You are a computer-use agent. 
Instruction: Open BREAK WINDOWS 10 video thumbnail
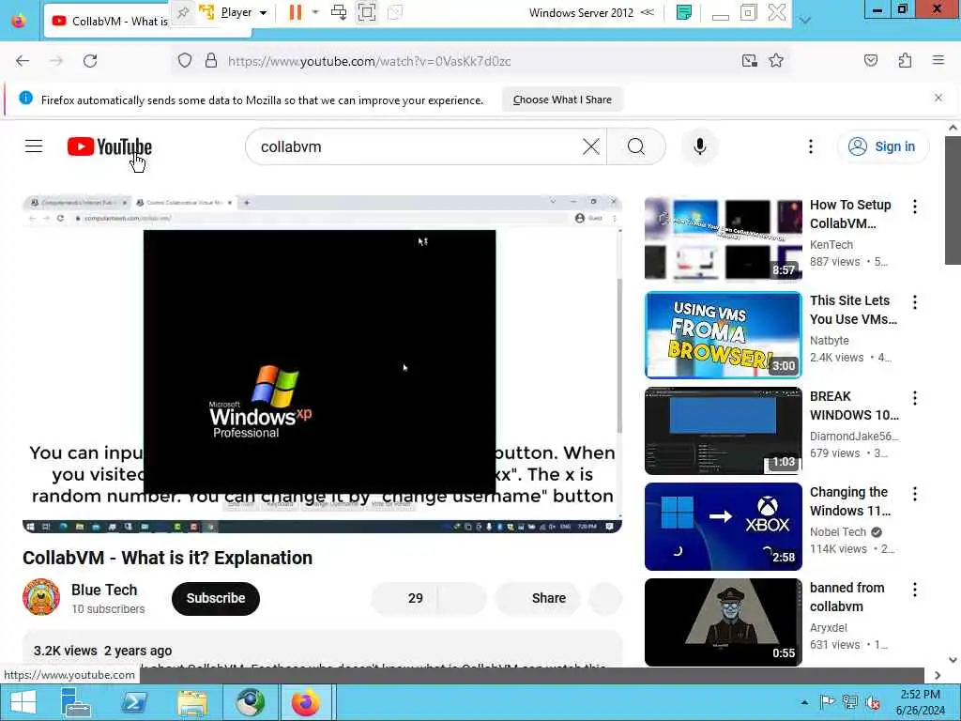(724, 431)
